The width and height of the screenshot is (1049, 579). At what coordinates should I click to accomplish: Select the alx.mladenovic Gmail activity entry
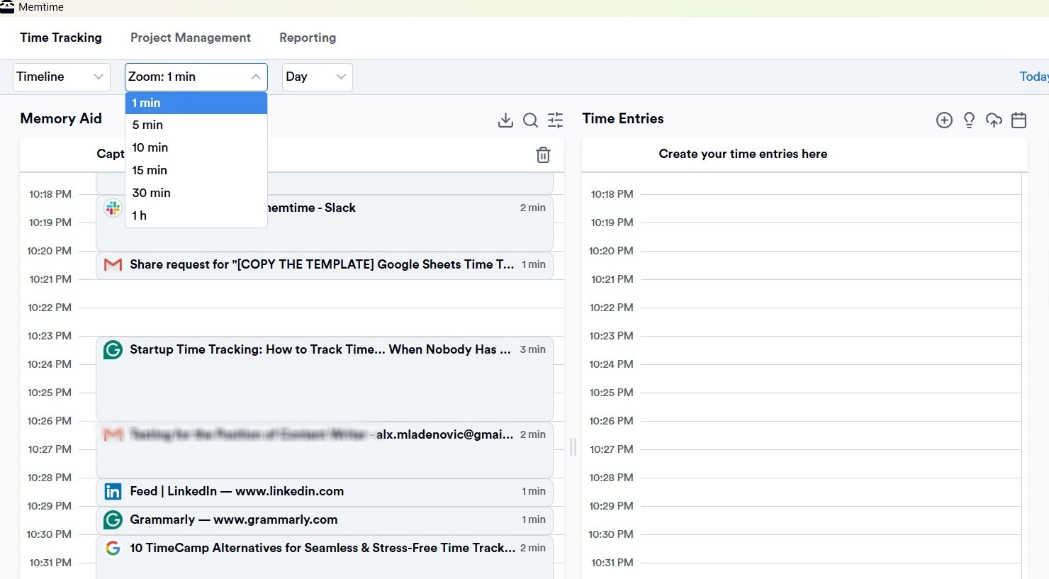pyautogui.click(x=325, y=449)
